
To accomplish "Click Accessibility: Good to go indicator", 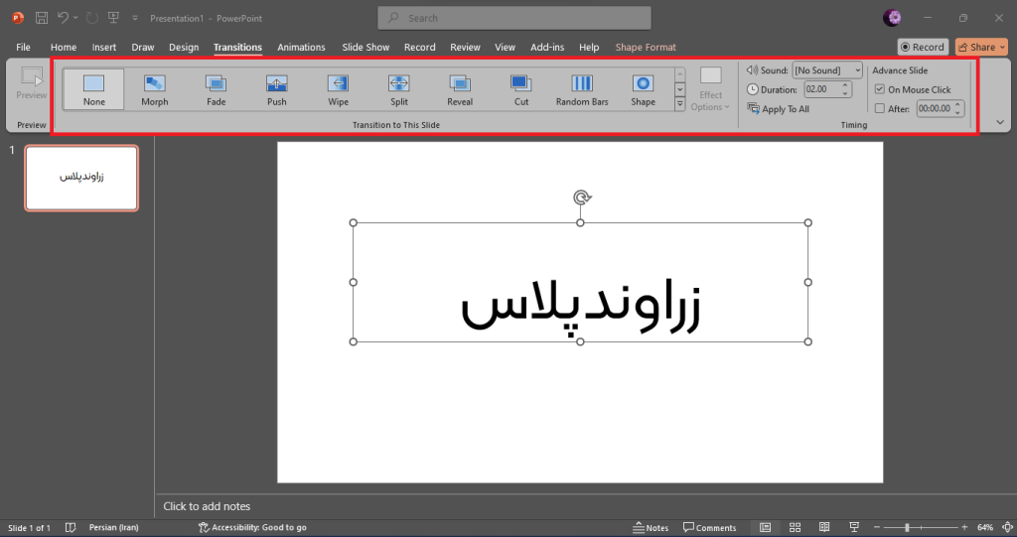I will tap(252, 527).
